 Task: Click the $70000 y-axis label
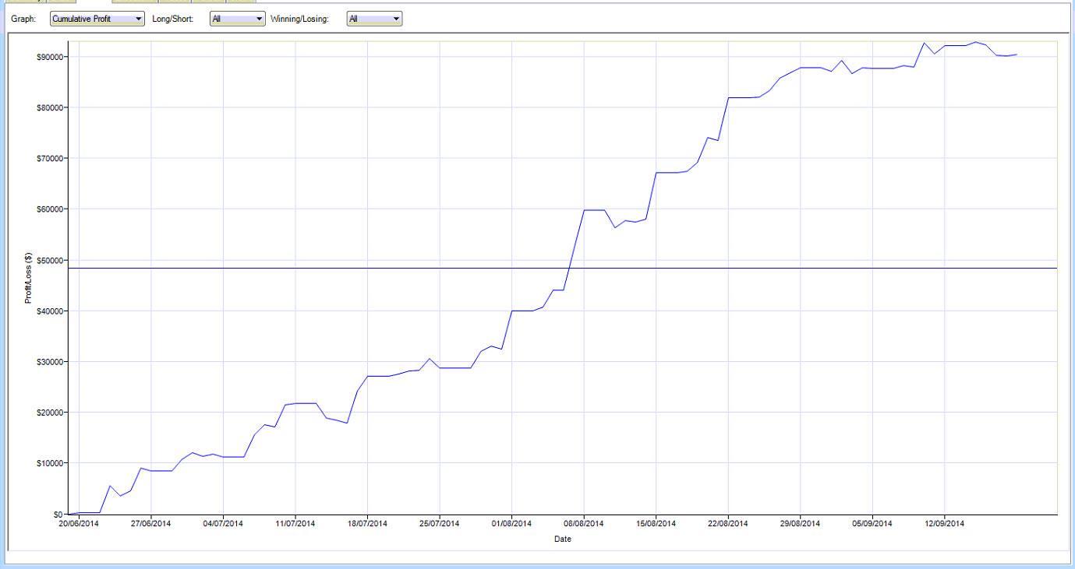48,158
